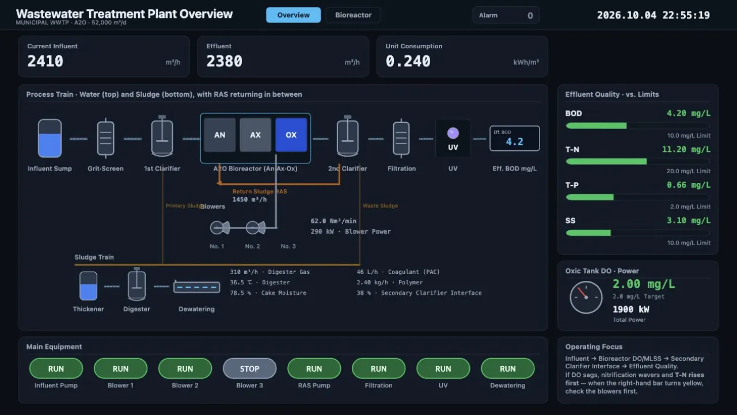The width and height of the screenshot is (737, 415).
Task: Start Blower 3 via STOP button
Action: click(x=249, y=368)
